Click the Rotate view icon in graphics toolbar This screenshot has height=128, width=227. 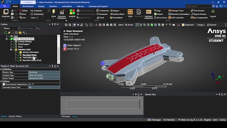[91, 25]
